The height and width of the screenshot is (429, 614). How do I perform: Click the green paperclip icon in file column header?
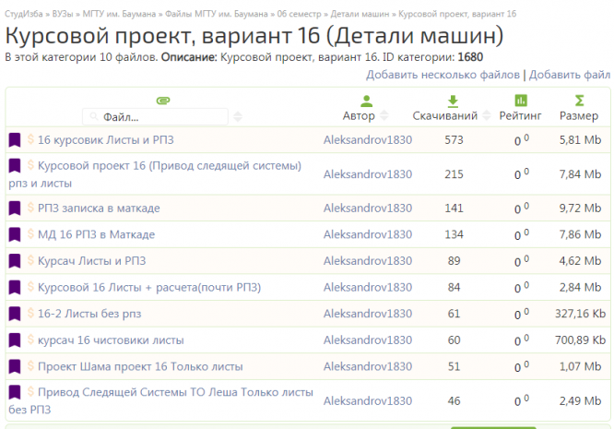[163, 101]
